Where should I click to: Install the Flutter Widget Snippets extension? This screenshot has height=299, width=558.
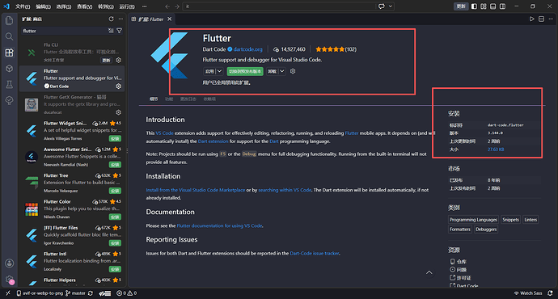coord(115,138)
